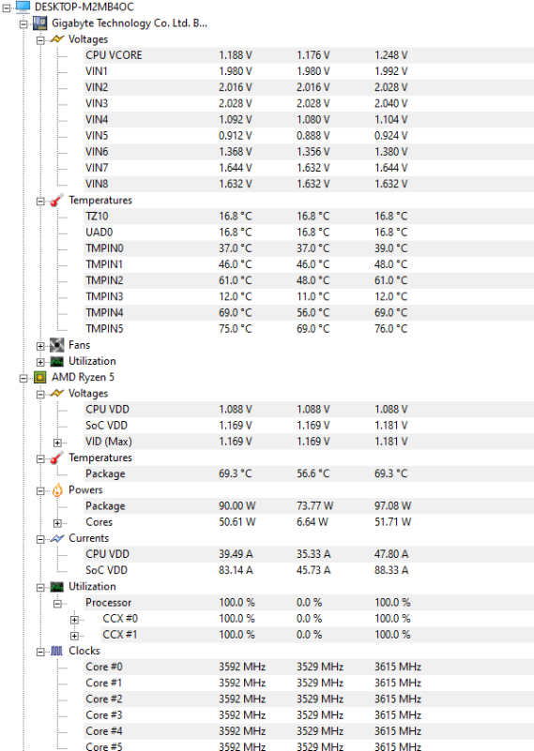The height and width of the screenshot is (751, 534).
Task: Click the motherboard Voltages lightning icon
Action: coord(56,39)
